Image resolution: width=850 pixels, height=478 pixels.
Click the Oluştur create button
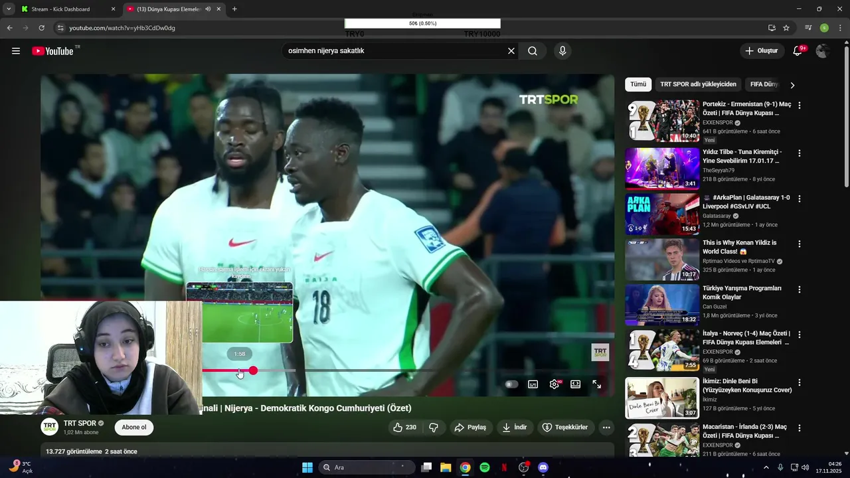point(762,51)
